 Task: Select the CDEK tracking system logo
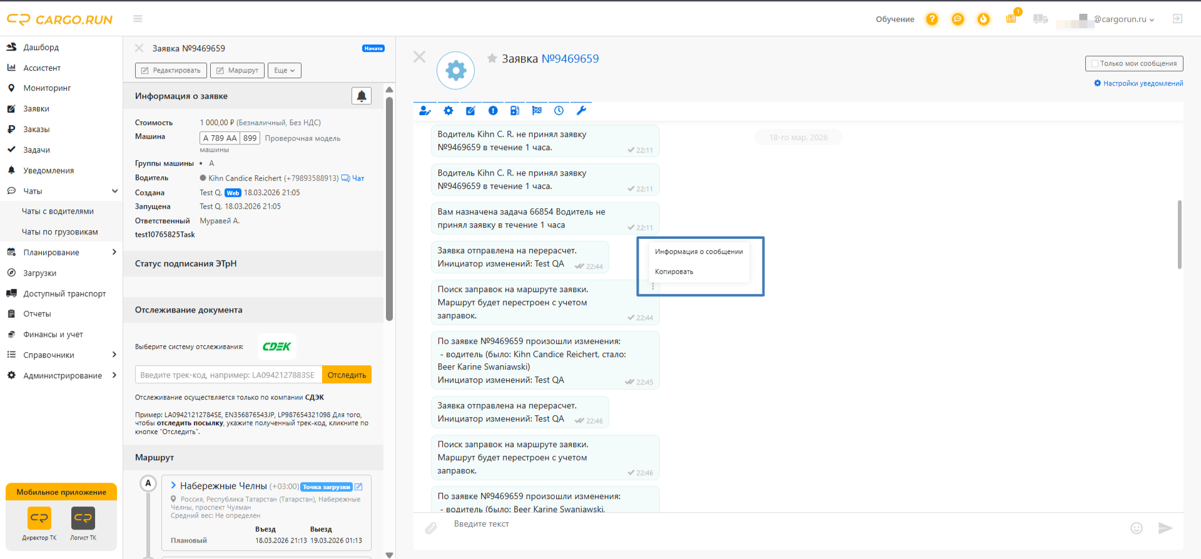276,346
